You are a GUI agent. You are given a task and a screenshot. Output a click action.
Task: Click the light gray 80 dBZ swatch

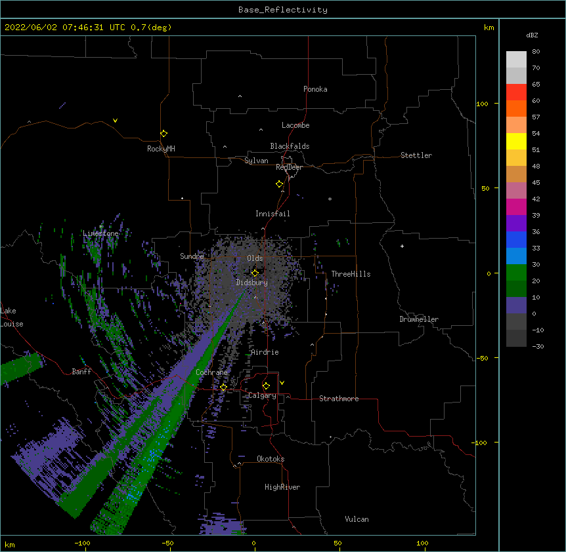pos(516,60)
